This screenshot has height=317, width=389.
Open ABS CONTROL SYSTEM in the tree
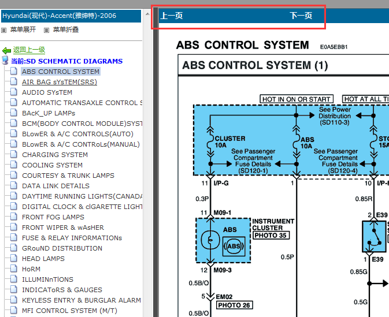pyautogui.click(x=61, y=72)
